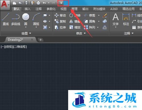Expand the hatch tool dropdown arrow
This screenshot has width=142, height=110.
[49, 27]
